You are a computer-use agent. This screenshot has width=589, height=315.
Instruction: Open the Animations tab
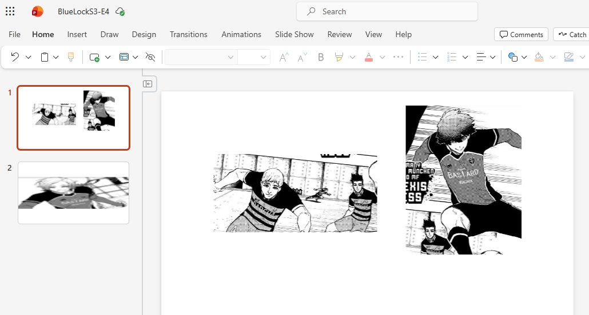tap(241, 34)
